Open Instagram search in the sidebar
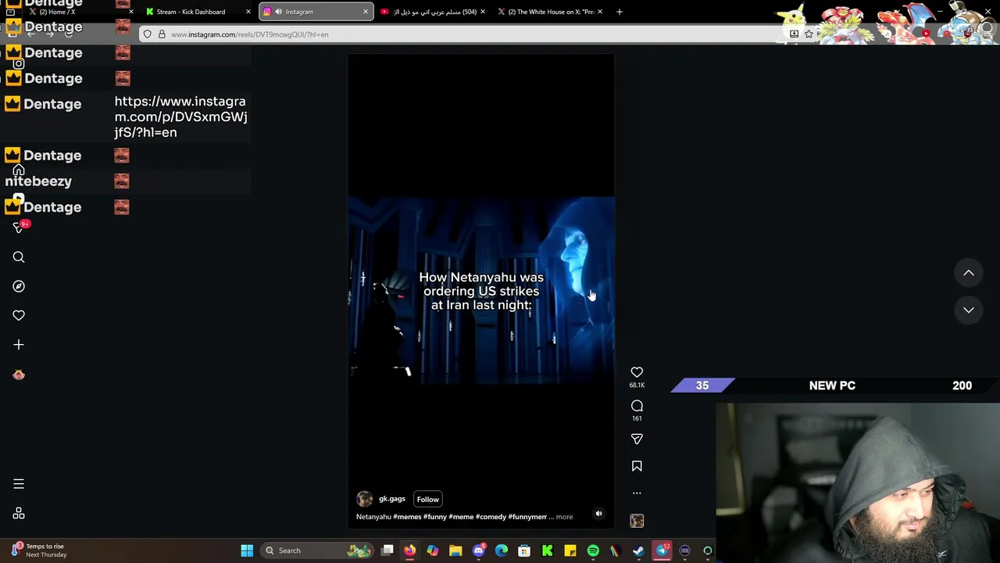Screen dimensions: 1000x563 click(19, 257)
